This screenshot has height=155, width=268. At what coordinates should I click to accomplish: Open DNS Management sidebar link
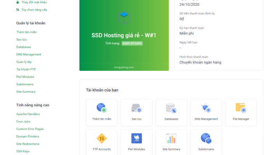[x=29, y=55]
